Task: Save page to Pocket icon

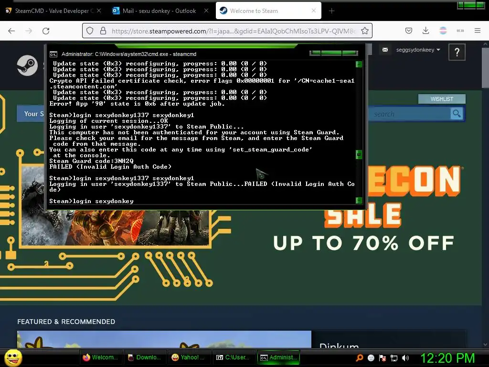Action: [x=409, y=31]
